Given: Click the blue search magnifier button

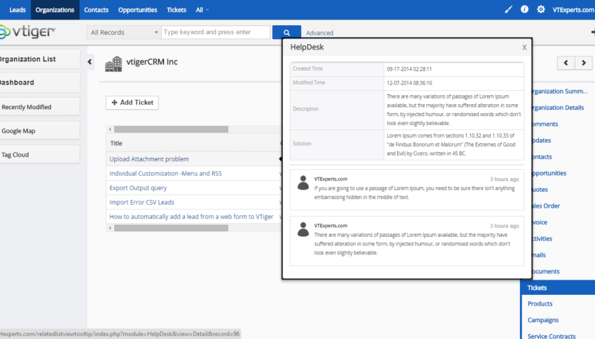Looking at the screenshot, I should 286,33.
